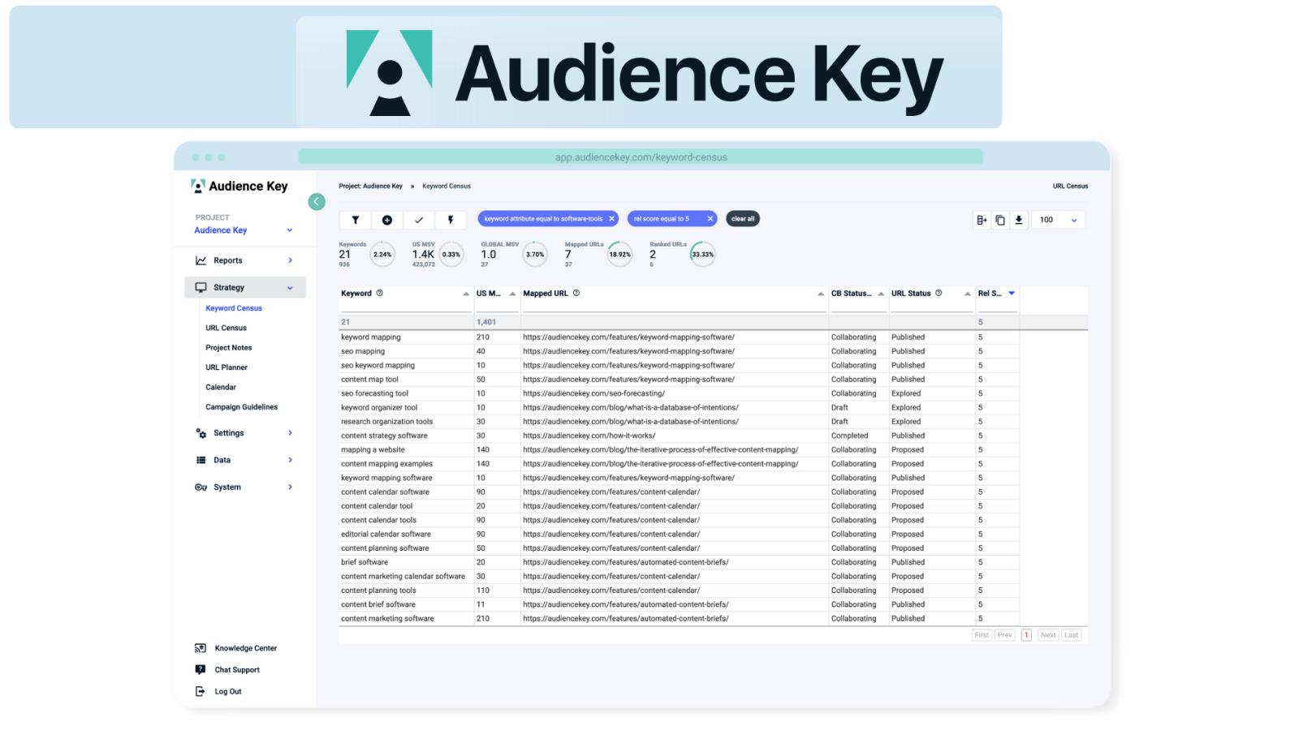Image resolution: width=1299 pixels, height=730 pixels.
Task: Click the Project: Audience Key breadcrumb
Action: point(370,186)
